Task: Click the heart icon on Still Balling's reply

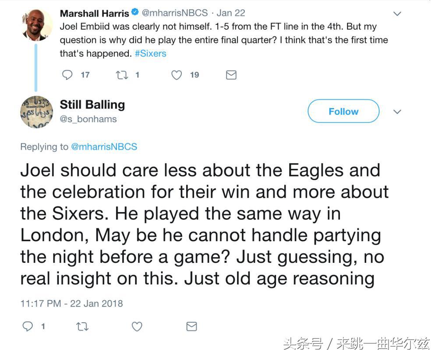Action: click(136, 326)
